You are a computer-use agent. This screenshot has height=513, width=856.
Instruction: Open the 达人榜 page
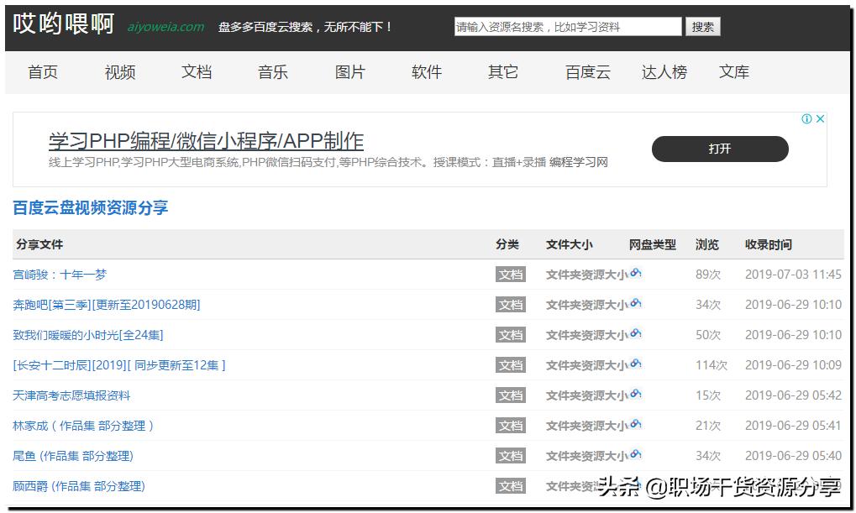(663, 73)
